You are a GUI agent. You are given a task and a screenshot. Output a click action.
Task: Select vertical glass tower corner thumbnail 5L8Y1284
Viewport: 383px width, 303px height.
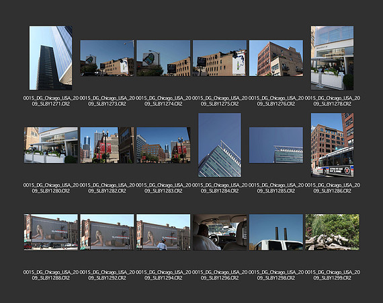tap(220, 145)
